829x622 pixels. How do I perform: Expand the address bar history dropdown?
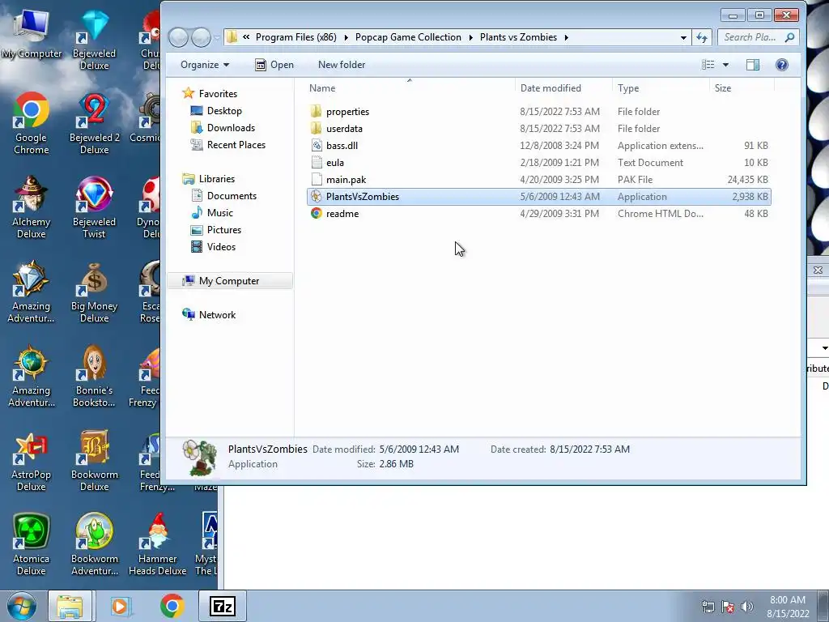click(683, 37)
